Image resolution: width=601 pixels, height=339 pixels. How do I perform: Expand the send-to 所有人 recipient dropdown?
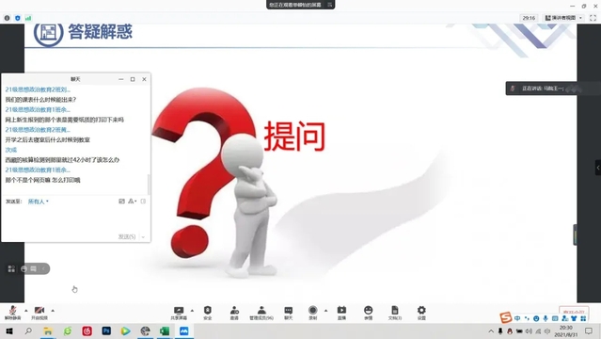pos(39,202)
